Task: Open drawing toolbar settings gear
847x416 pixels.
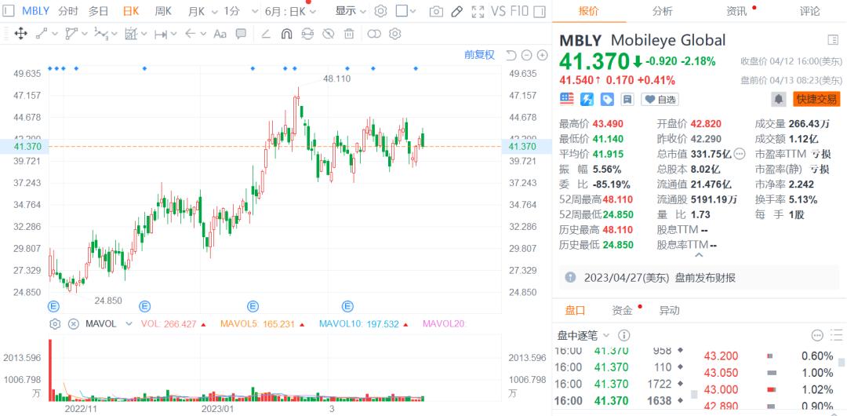Action: [x=394, y=34]
